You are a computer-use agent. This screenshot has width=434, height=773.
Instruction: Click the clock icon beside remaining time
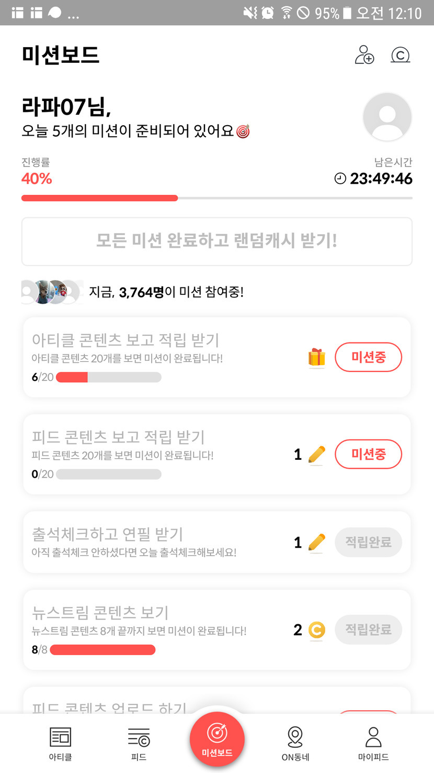click(x=340, y=179)
